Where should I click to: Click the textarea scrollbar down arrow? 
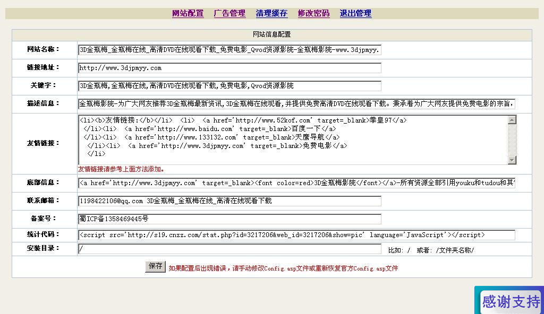click(512, 160)
